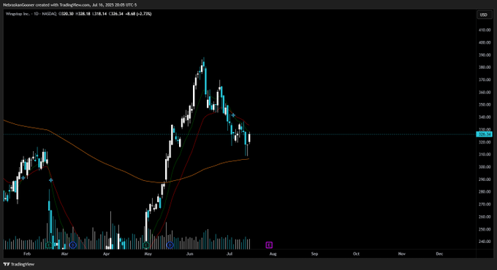Click the Aug label on time axis

click(273, 254)
